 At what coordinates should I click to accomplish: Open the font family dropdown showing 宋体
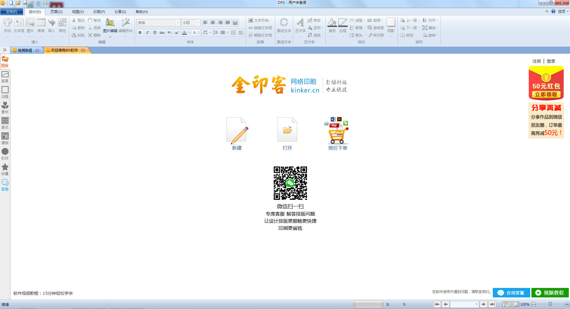coord(178,22)
